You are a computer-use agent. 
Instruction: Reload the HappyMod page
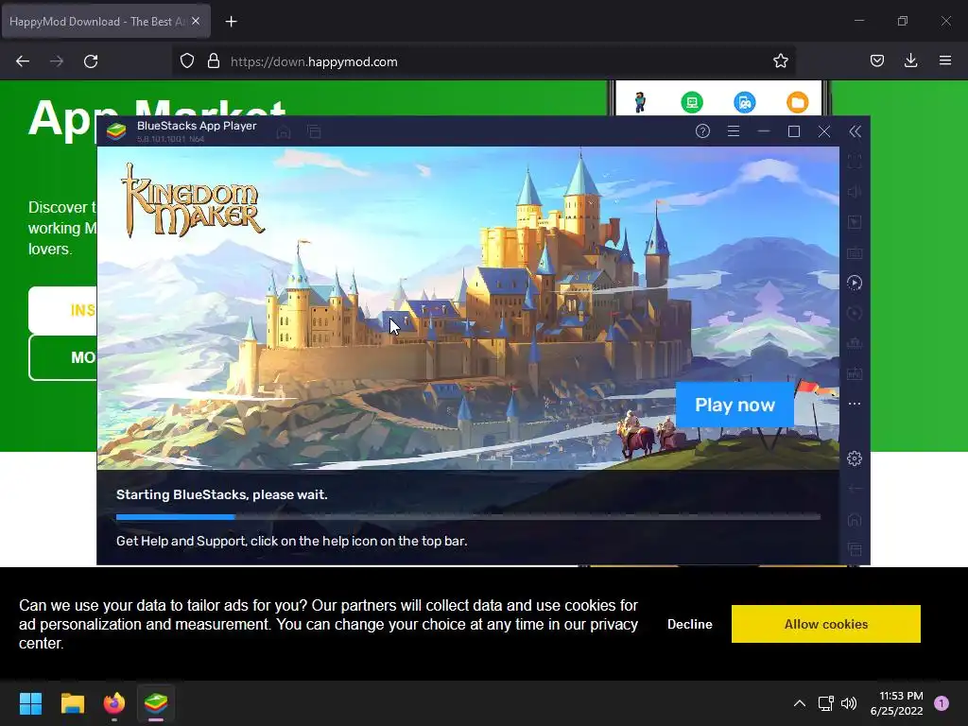pos(91,61)
